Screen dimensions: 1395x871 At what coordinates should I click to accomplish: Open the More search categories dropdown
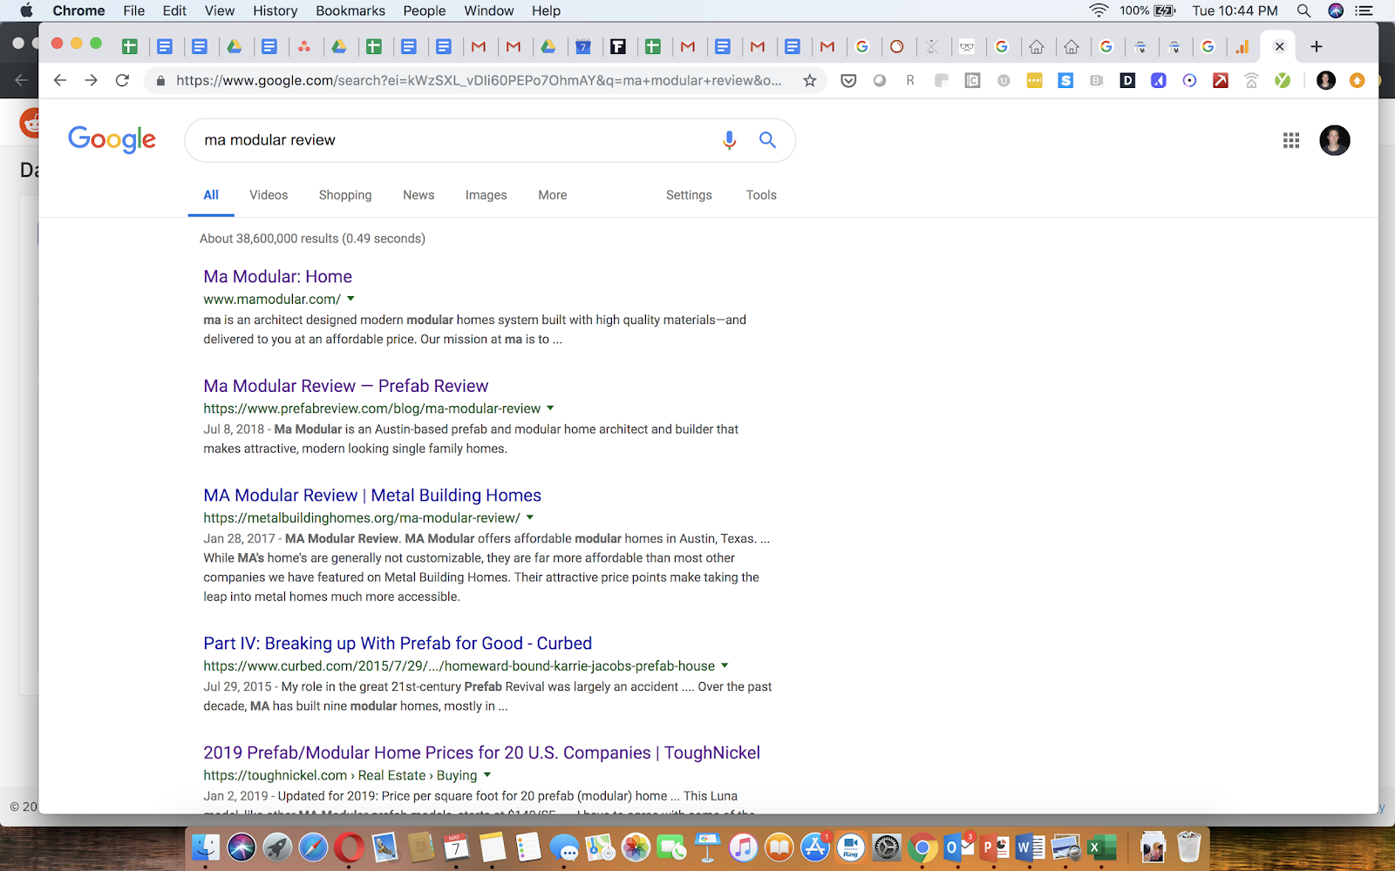(x=553, y=195)
